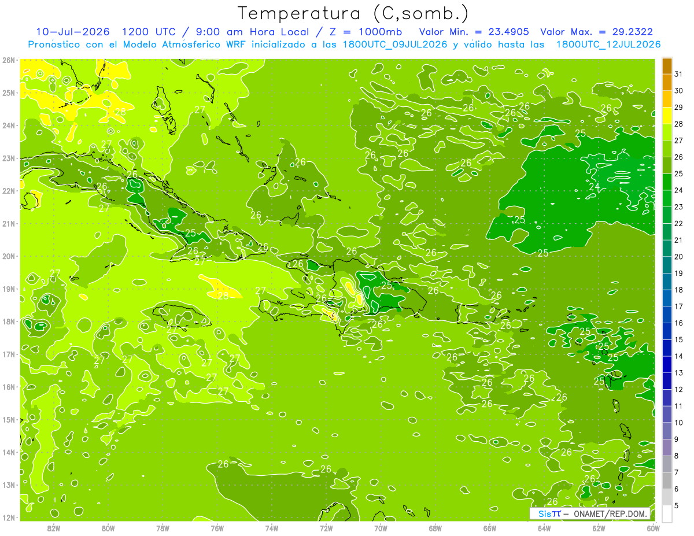Click the 74W longitude axis label

pos(272,527)
